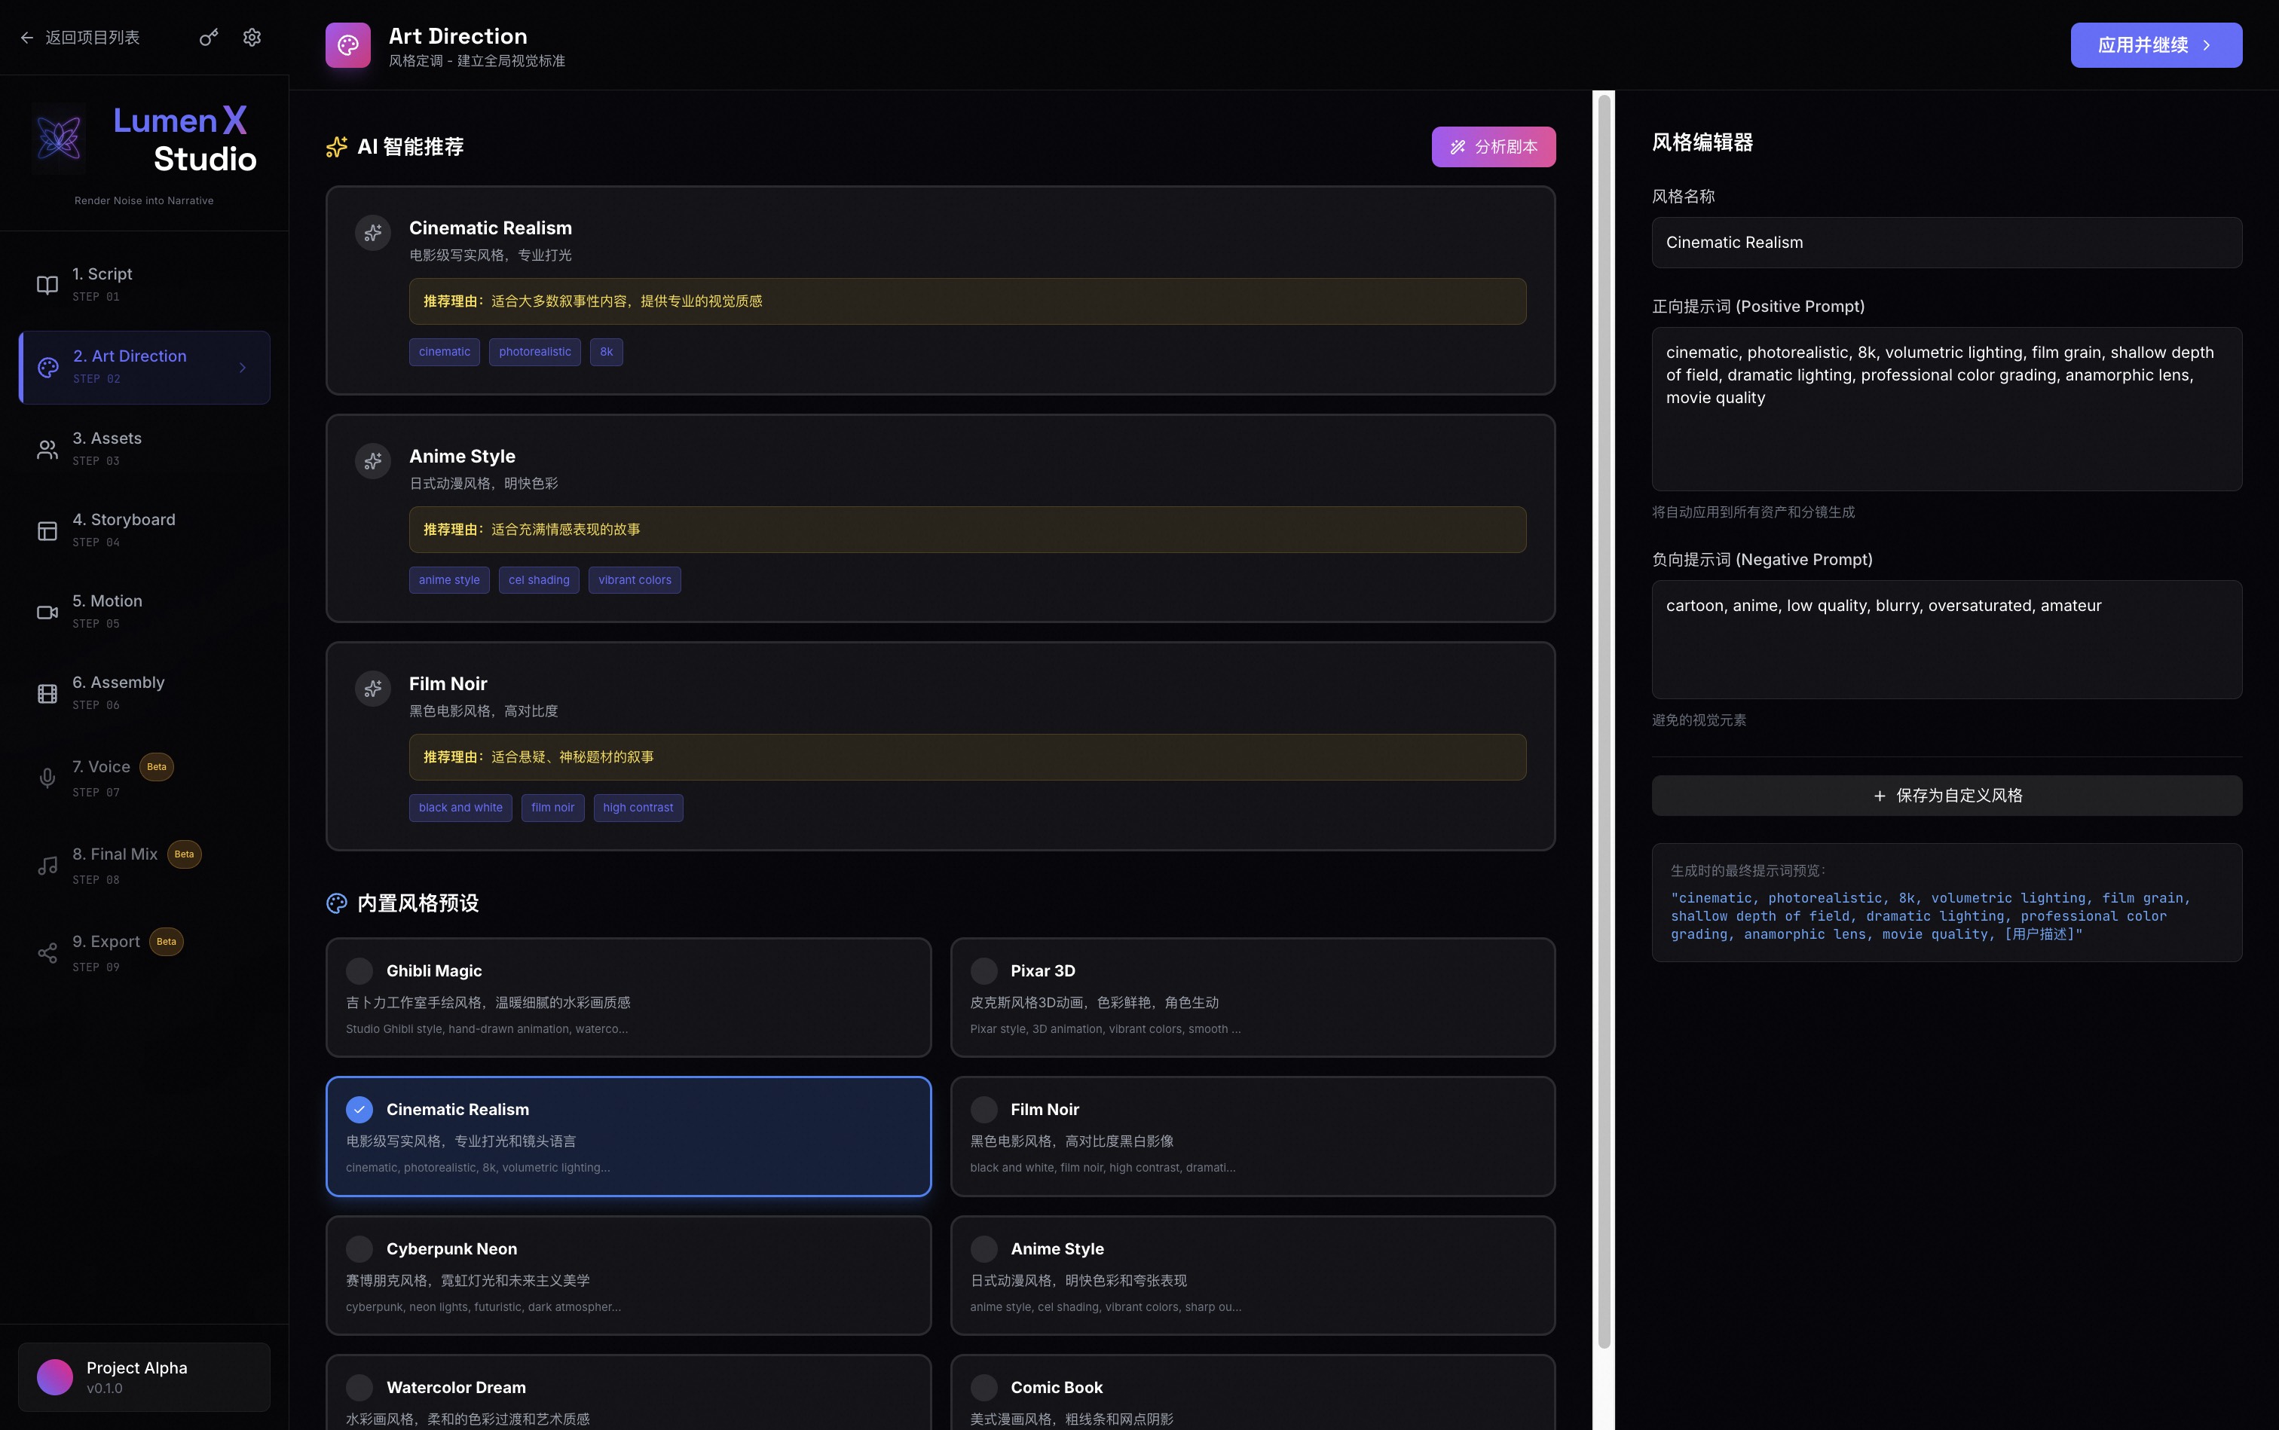
Task: Click the Assembly film icon
Action: pos(47,693)
